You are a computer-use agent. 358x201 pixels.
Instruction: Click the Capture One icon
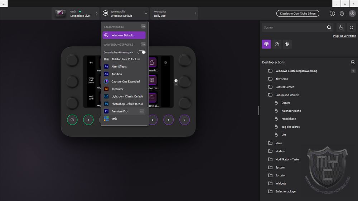tap(106, 81)
